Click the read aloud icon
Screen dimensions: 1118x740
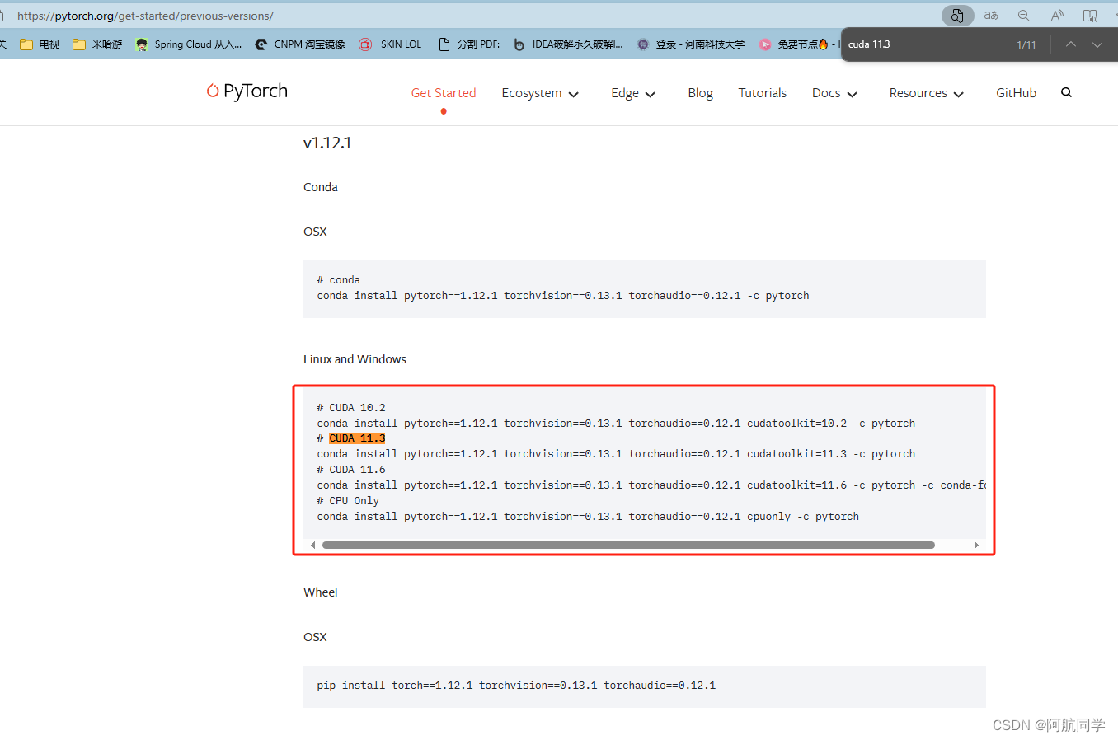[x=1057, y=16]
